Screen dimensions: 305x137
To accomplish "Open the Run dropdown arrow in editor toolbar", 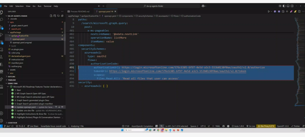I will tap(271, 12).
